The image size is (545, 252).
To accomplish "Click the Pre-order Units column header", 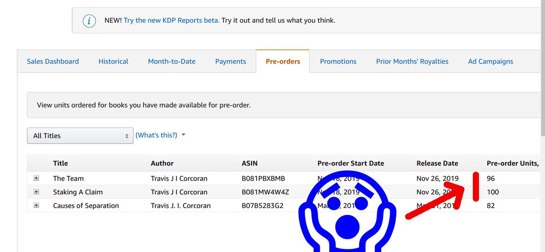I will 513,163.
